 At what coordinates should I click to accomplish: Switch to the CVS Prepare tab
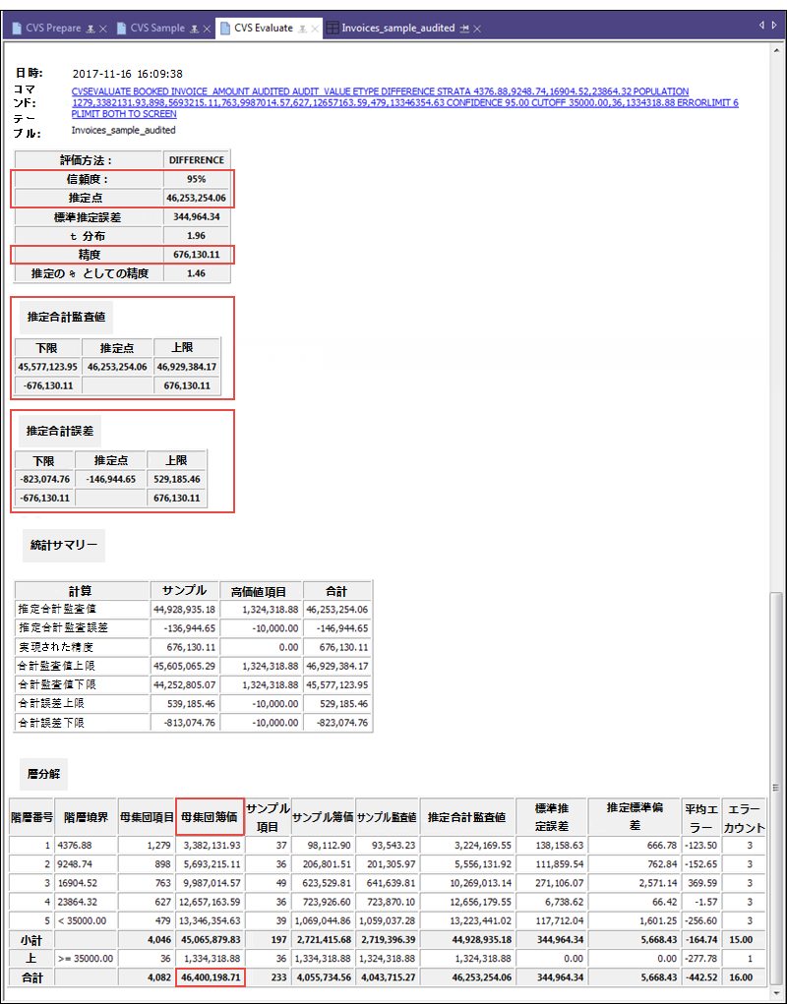53,29
